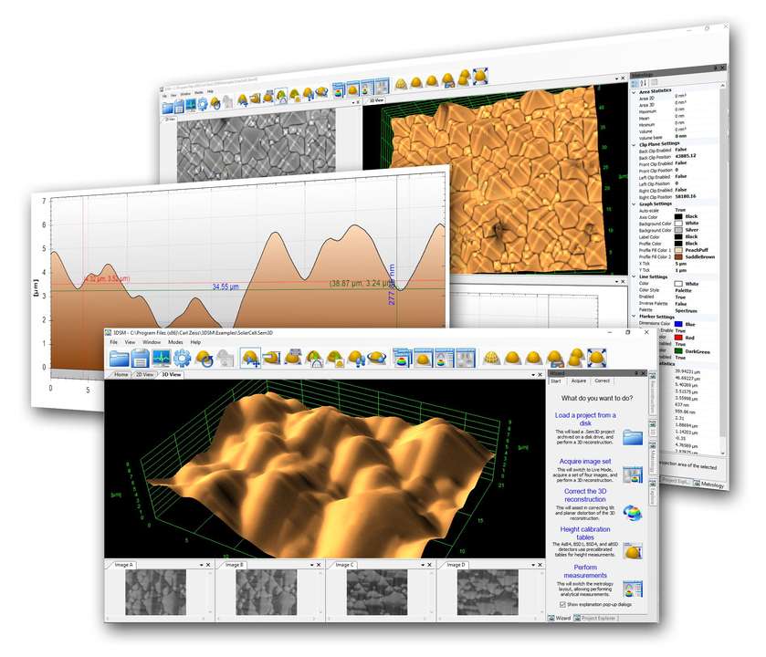
Task: Open settings via the blue gear icon
Action: point(182,359)
